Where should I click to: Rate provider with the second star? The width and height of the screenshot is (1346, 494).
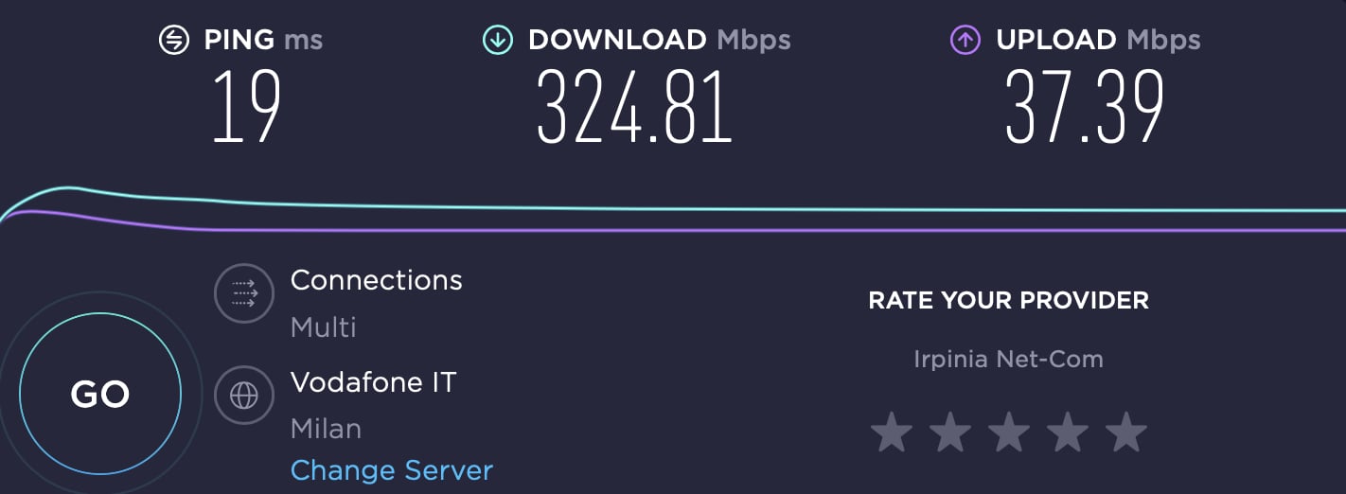[949, 432]
